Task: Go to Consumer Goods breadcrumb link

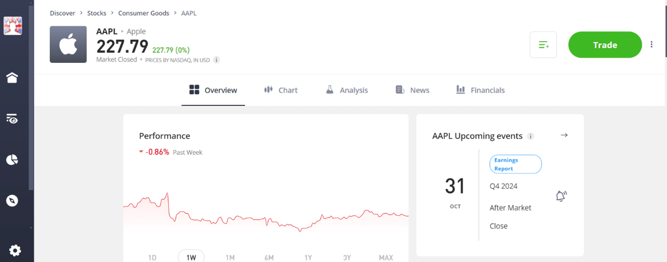Action: (x=144, y=13)
